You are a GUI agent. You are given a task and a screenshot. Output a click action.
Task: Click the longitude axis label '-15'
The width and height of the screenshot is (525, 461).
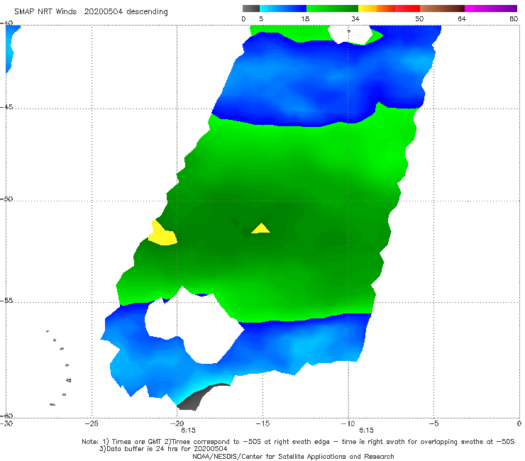point(262,423)
